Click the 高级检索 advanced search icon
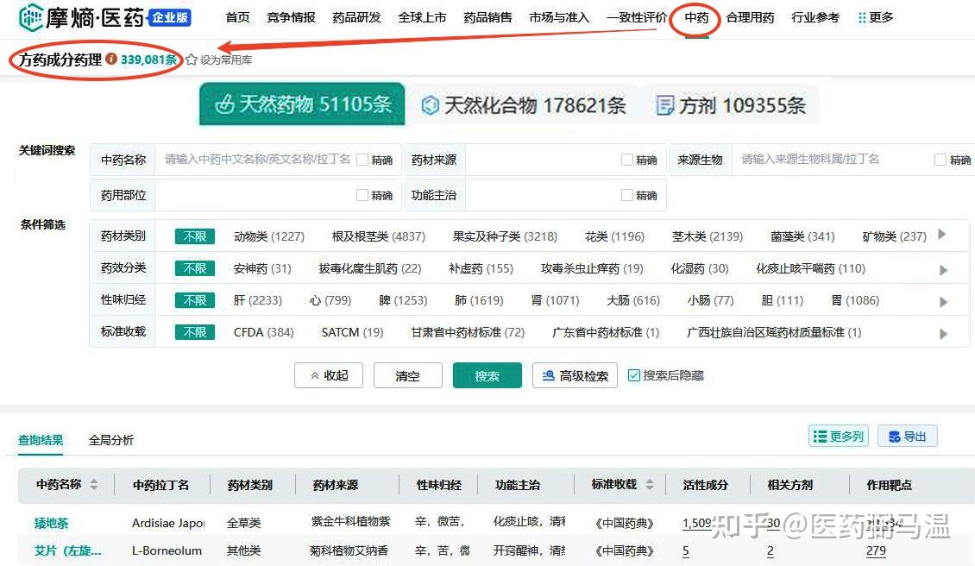This screenshot has width=975, height=566. click(550, 375)
